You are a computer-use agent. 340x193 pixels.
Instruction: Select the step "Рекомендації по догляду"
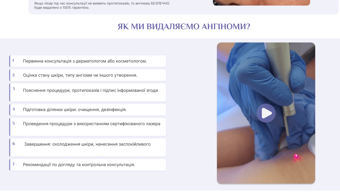coord(79,165)
